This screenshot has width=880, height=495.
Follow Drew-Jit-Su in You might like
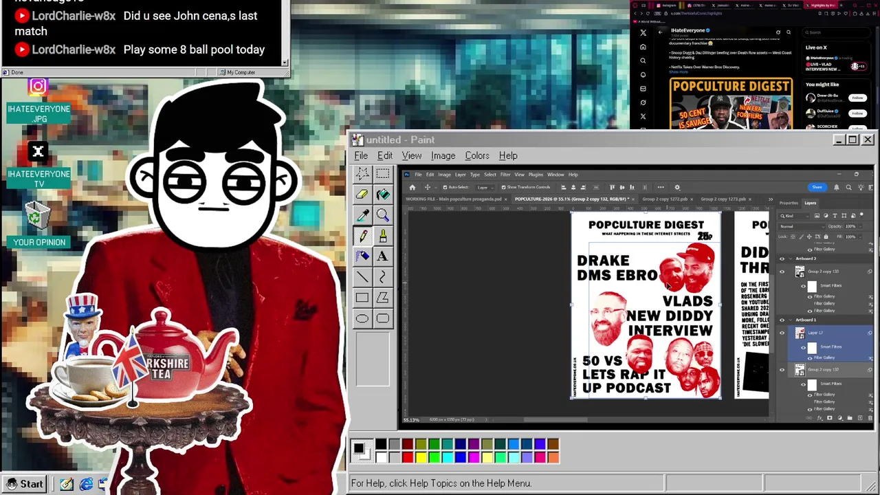pyautogui.click(x=857, y=98)
